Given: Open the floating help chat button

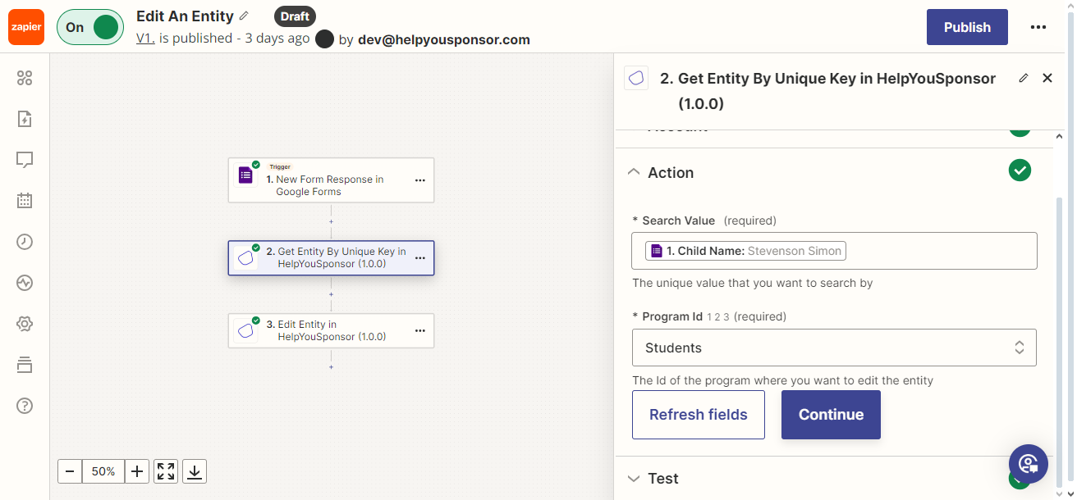Looking at the screenshot, I should coord(1029,464).
